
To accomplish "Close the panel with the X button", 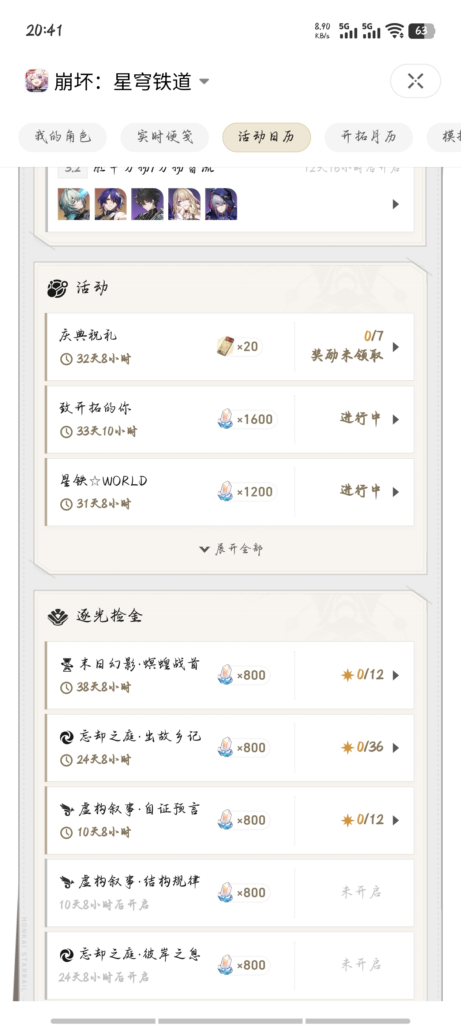I will click(416, 81).
